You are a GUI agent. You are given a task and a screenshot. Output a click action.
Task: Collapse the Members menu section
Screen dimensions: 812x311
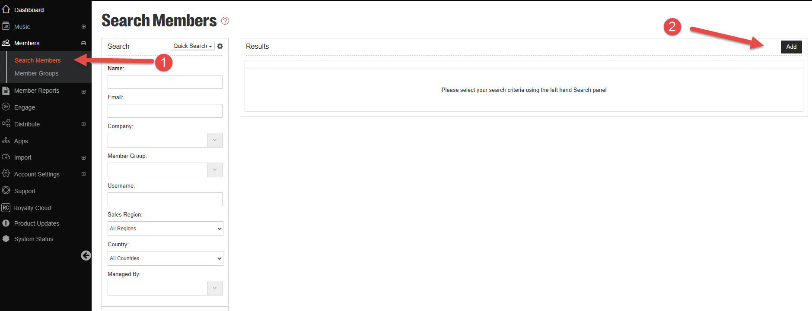[x=83, y=43]
